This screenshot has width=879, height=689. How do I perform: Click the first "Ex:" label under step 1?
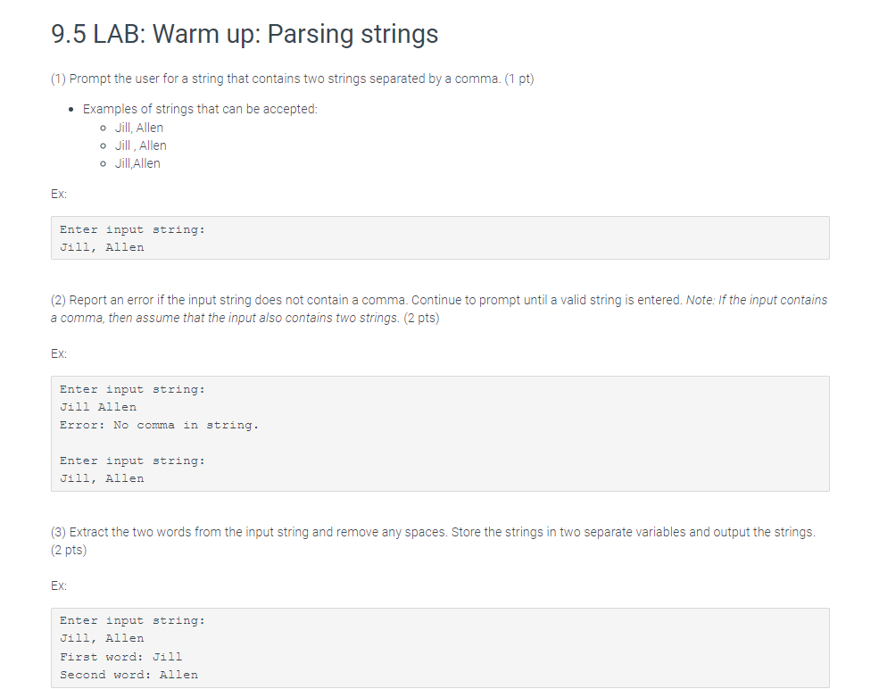(59, 194)
